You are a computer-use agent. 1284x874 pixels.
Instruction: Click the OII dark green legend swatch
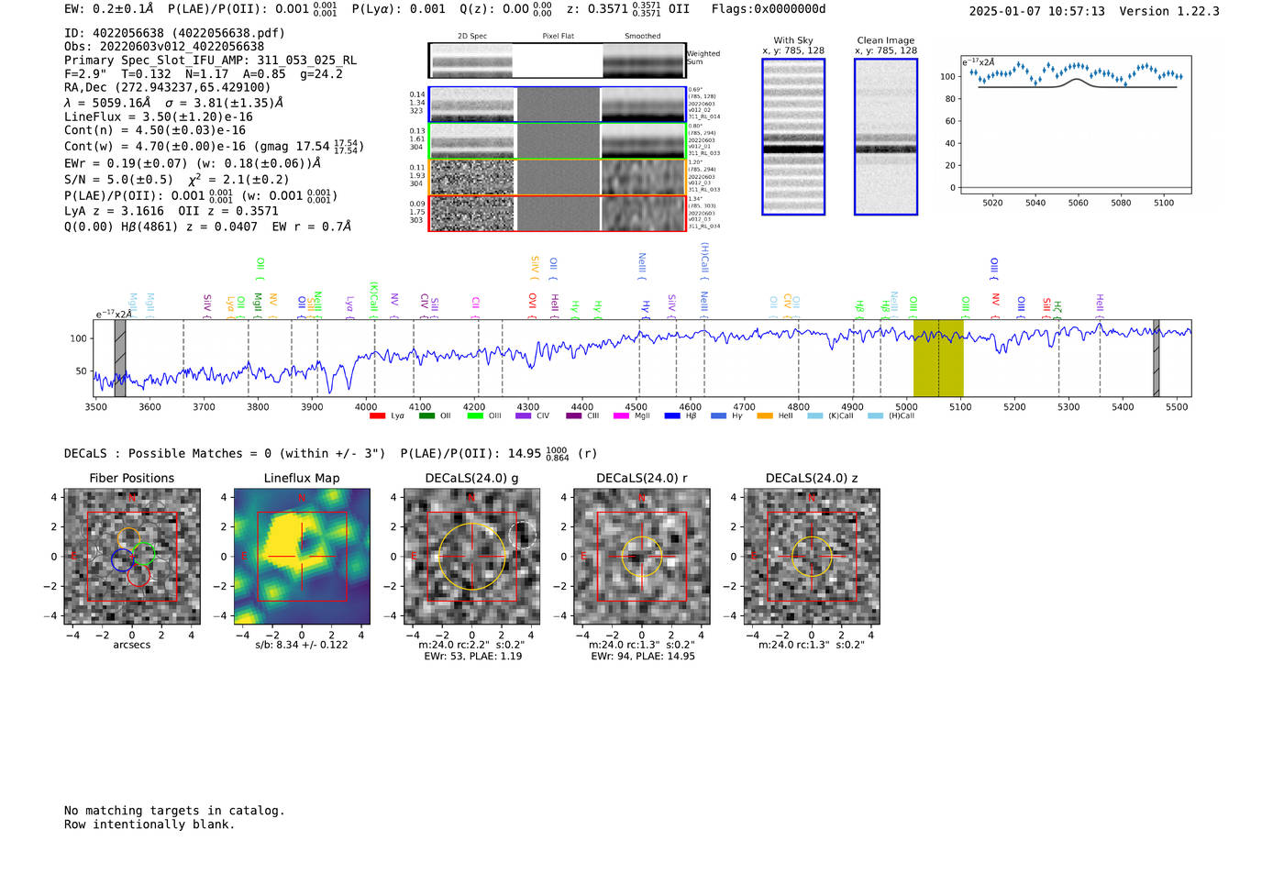point(426,415)
